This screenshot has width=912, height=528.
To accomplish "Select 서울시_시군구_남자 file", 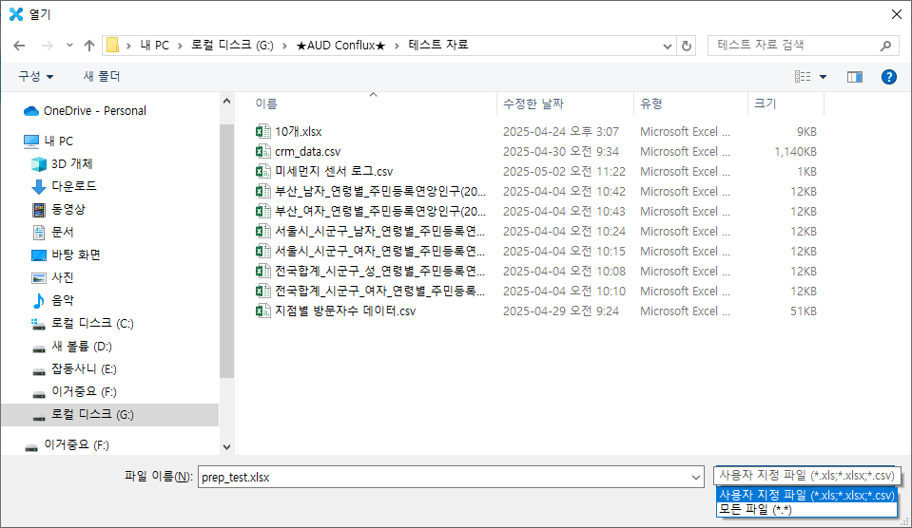I will 380,231.
